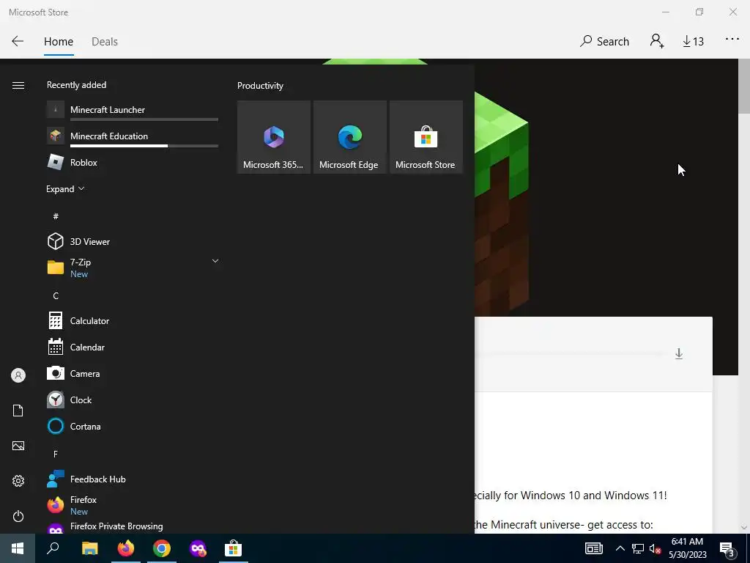Viewport: 750px width, 563px height.
Task: View the 13 downloads and updates
Action: (x=693, y=42)
